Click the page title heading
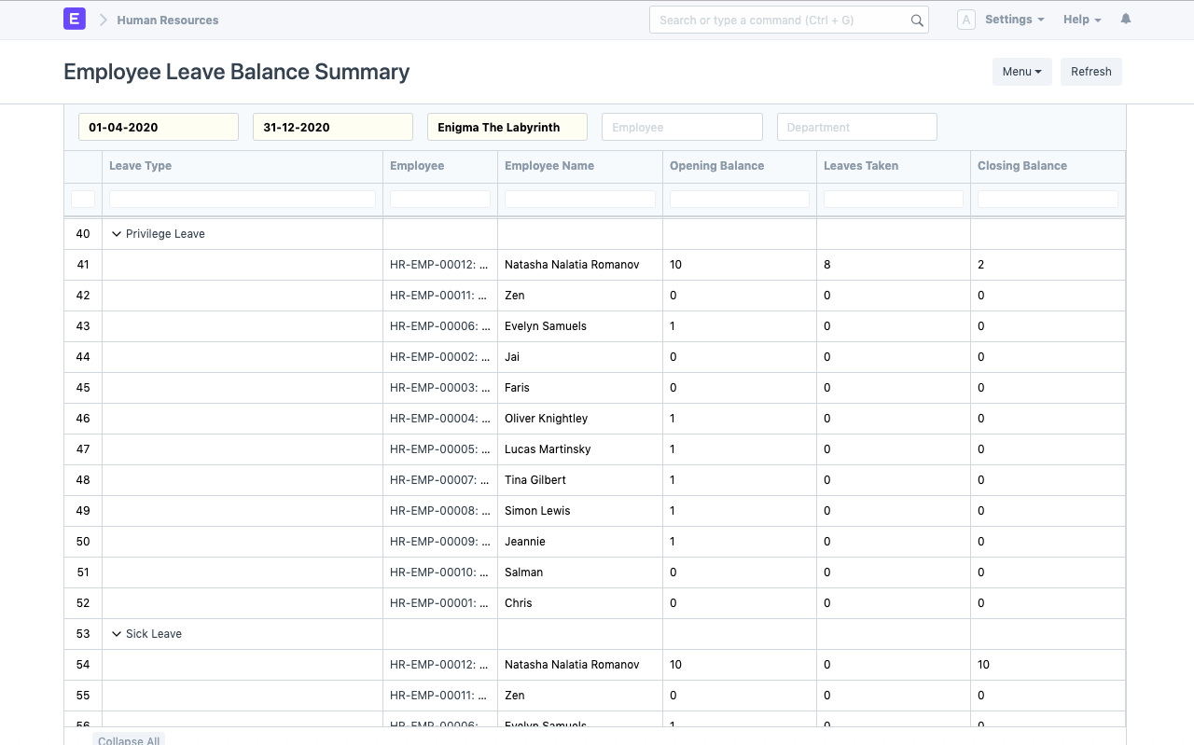1194x745 pixels. 237,72
